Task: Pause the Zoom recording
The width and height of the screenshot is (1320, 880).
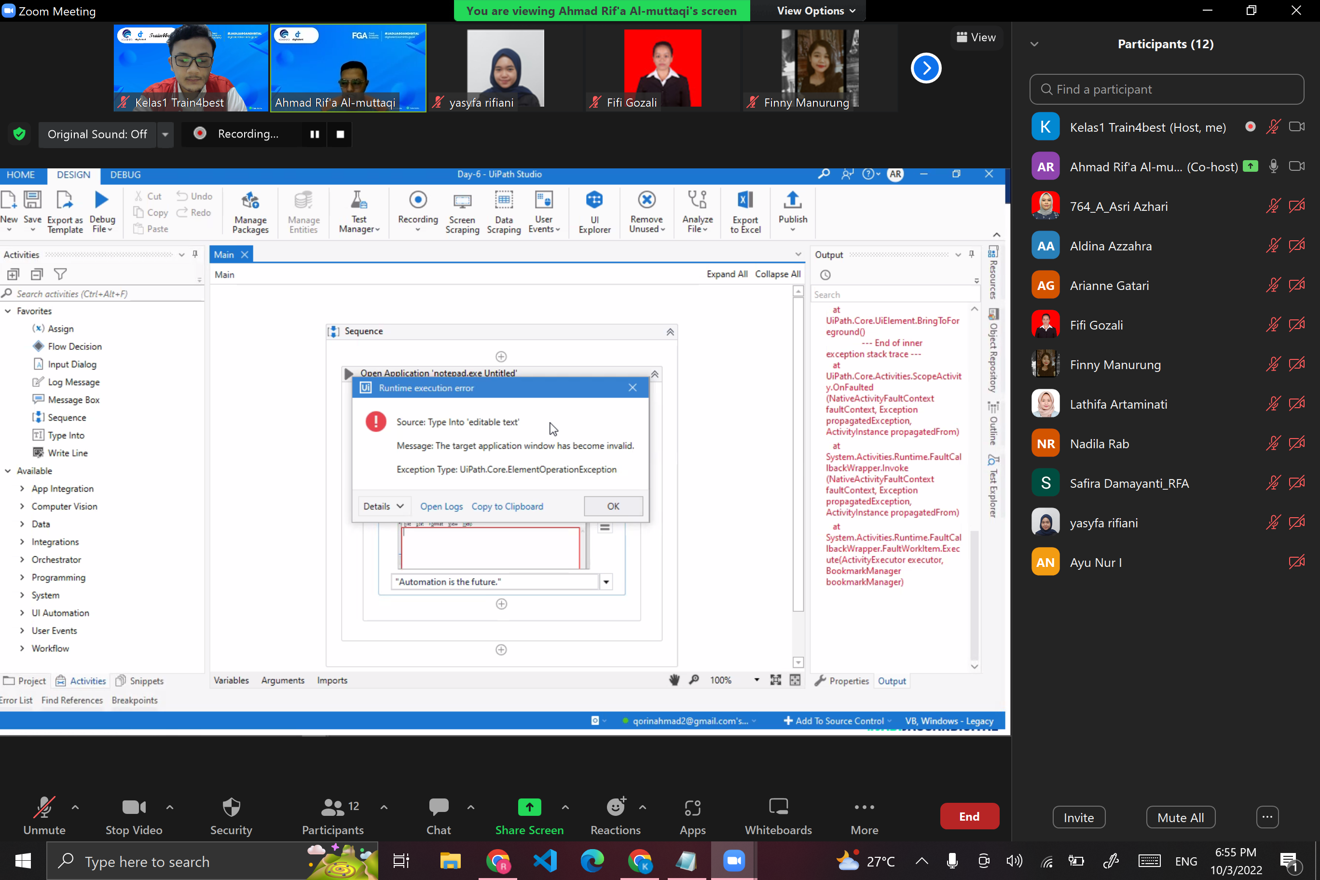Action: [x=315, y=134]
